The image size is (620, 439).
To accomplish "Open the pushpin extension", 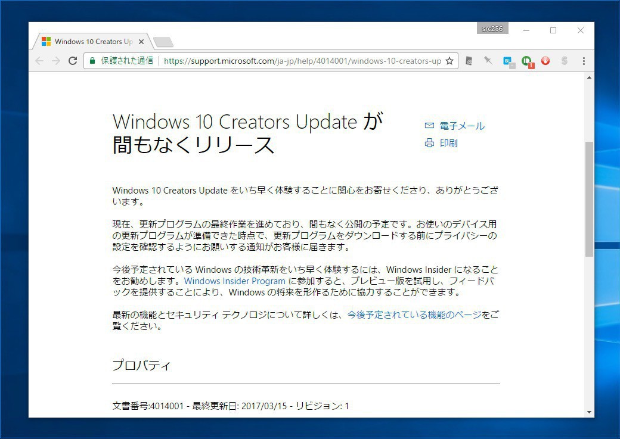I will [x=488, y=60].
